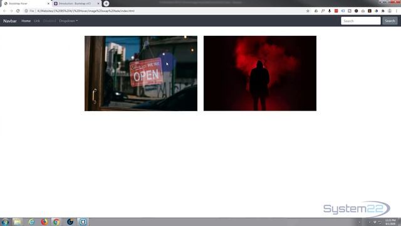Click the browser forward arrow
The image size is (401, 226).
[x=11, y=11]
